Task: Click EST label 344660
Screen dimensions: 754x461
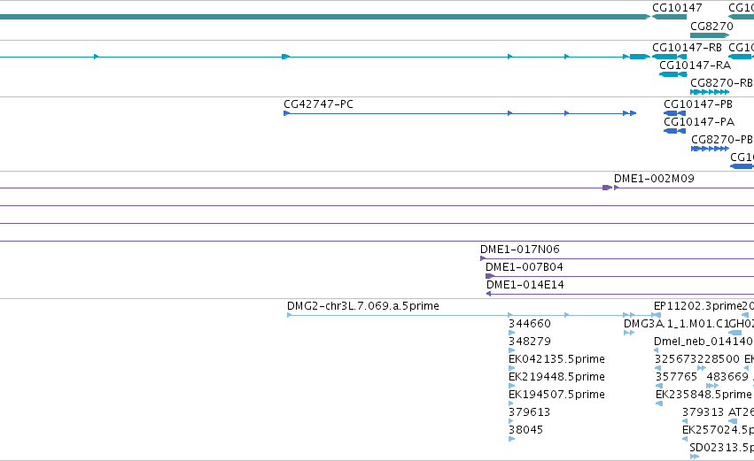Action: pos(530,324)
